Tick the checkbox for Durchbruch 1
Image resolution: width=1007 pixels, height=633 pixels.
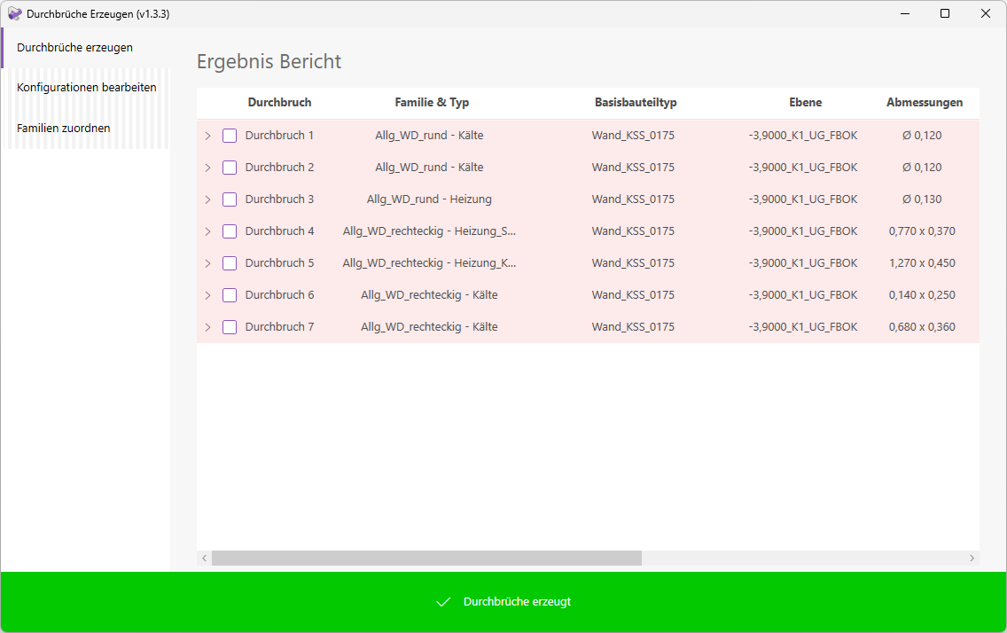(x=230, y=136)
